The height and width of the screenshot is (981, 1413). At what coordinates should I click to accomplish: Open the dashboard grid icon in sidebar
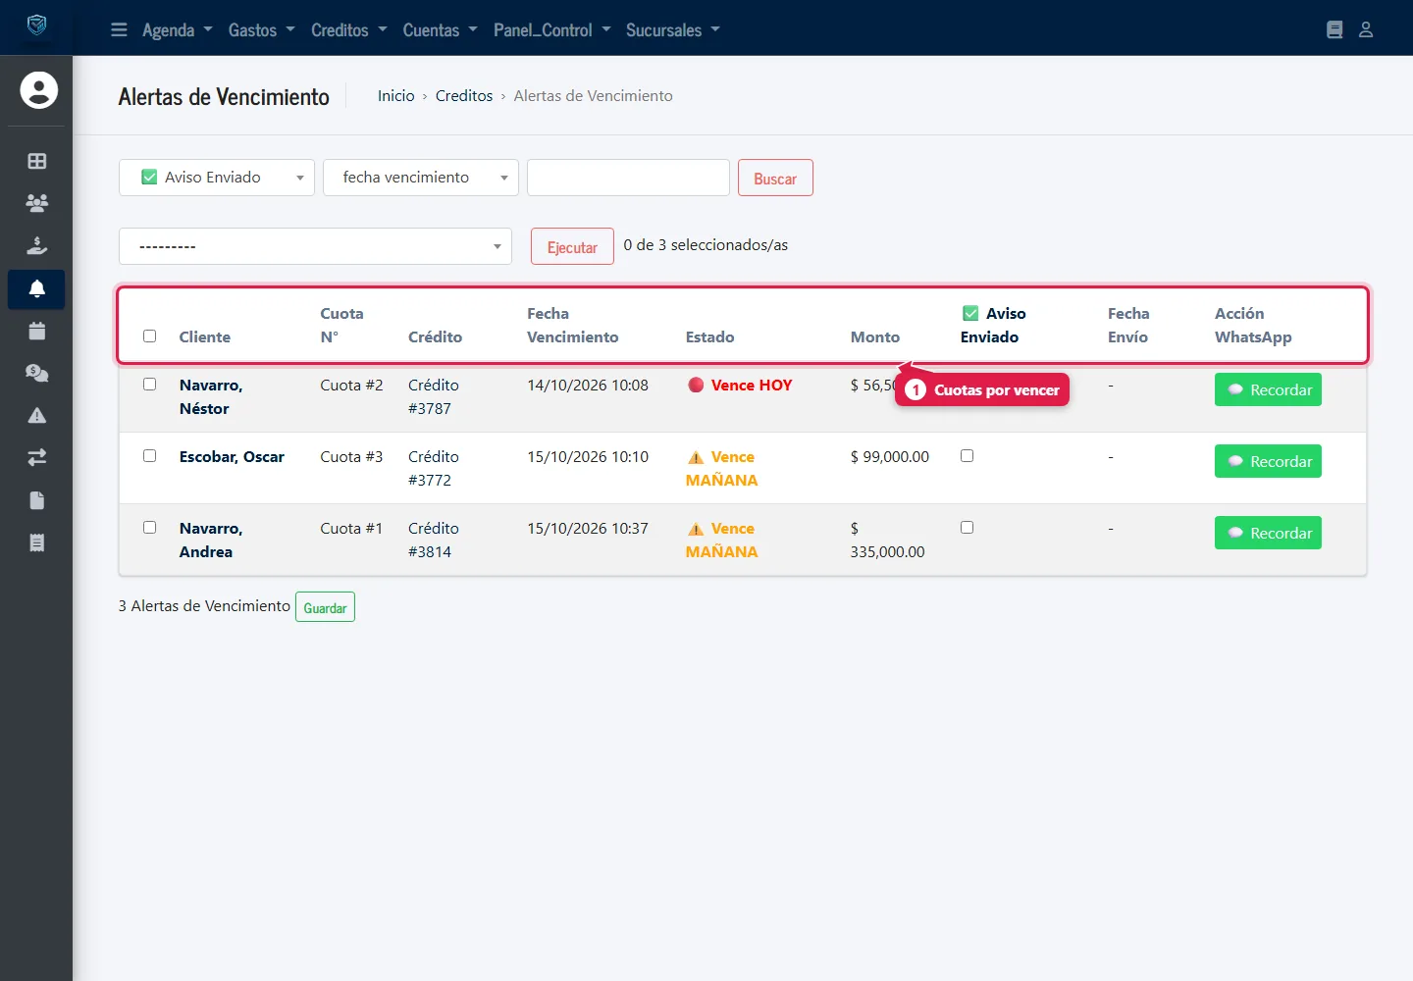(37, 161)
